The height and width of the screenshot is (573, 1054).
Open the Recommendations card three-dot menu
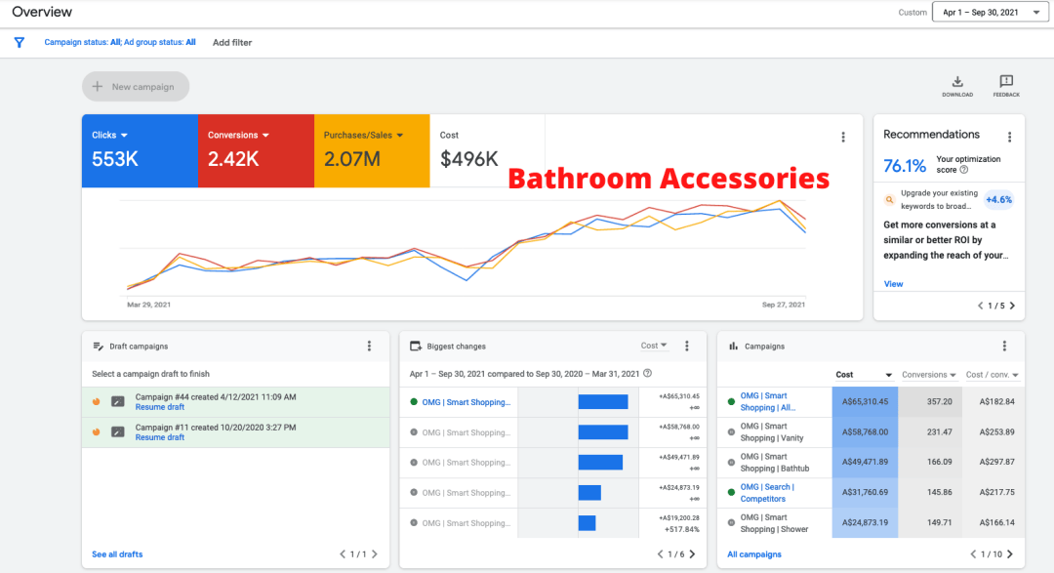[x=1009, y=138]
